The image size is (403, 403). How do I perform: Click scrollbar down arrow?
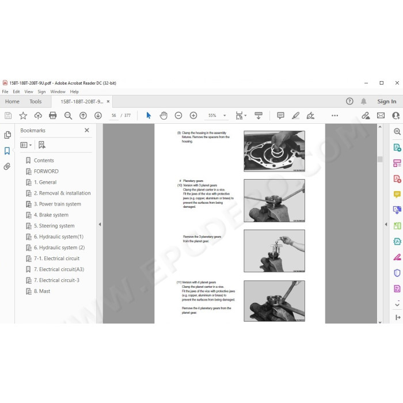pos(380,322)
